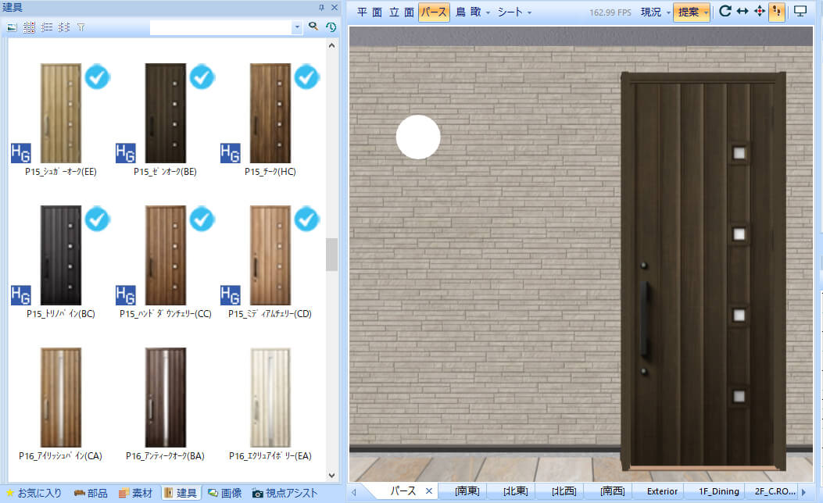Expand the 鳥瞰 view dropdown
The height and width of the screenshot is (503, 823).
pos(488,12)
